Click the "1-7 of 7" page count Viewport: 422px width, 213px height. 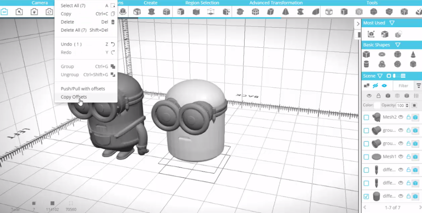tap(393, 208)
